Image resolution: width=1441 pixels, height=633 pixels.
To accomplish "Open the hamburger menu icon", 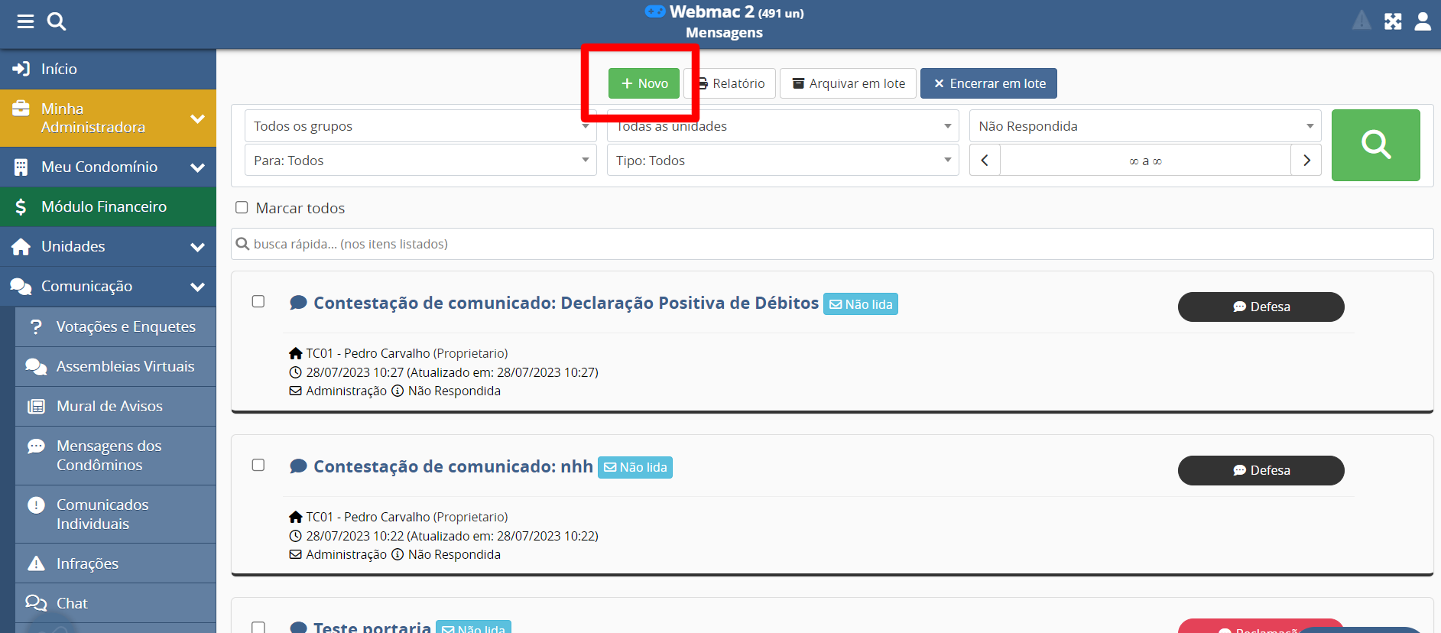I will pos(25,21).
